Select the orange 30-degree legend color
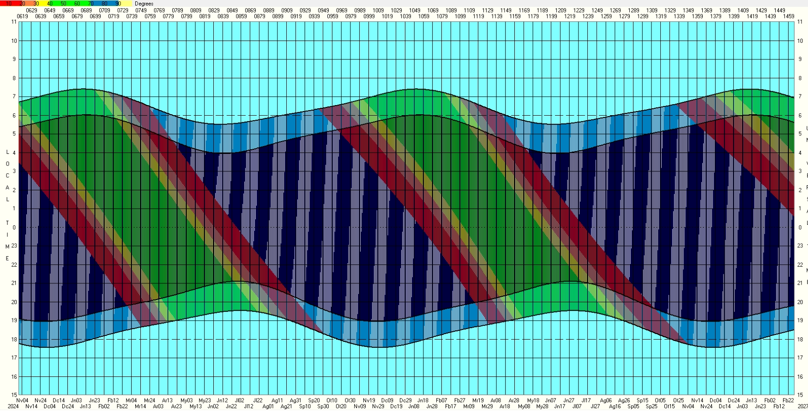 coord(36,3)
